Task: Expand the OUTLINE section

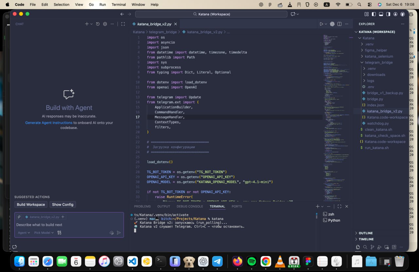Action: coord(366,233)
